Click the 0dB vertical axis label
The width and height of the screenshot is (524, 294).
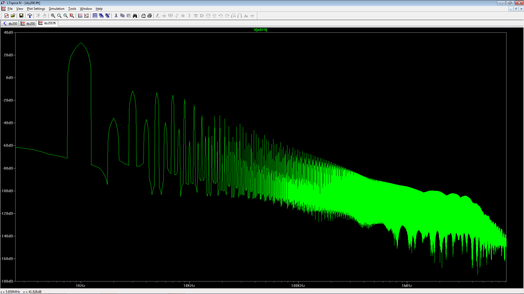point(10,78)
